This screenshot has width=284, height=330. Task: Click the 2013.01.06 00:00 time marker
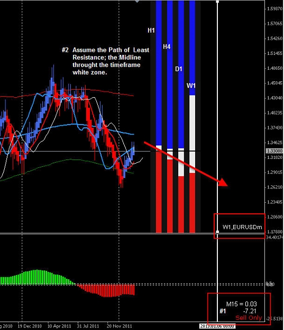click(217, 326)
